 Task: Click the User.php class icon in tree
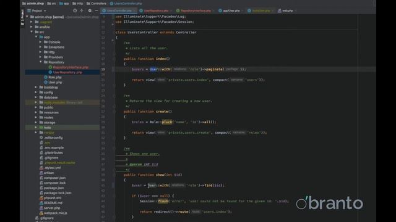[x=46, y=82]
